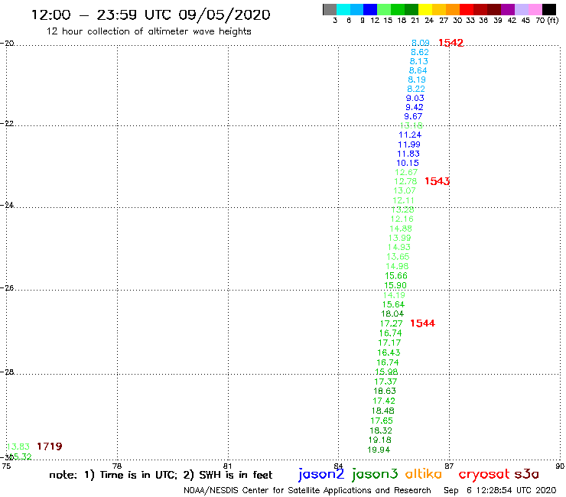Click the pink swatch in the color scale
Viewport: 566px width, 497px height.
(x=535, y=9)
